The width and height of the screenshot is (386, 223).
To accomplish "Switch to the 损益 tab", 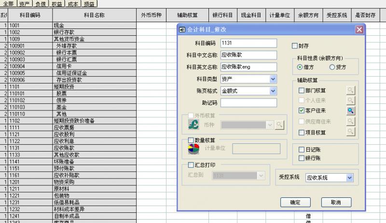I will pos(89,4).
